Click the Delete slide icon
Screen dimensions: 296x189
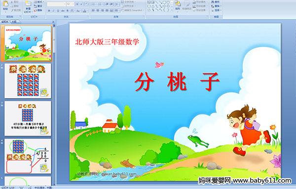[x=38, y=10]
